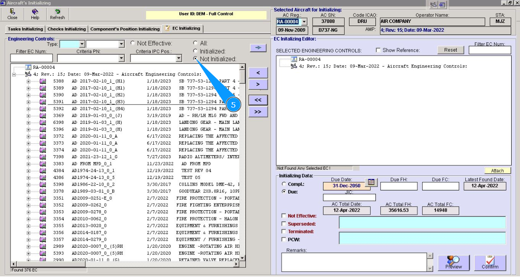Select the Initialized radio button
The height and width of the screenshot is (279, 520).
tap(196, 51)
